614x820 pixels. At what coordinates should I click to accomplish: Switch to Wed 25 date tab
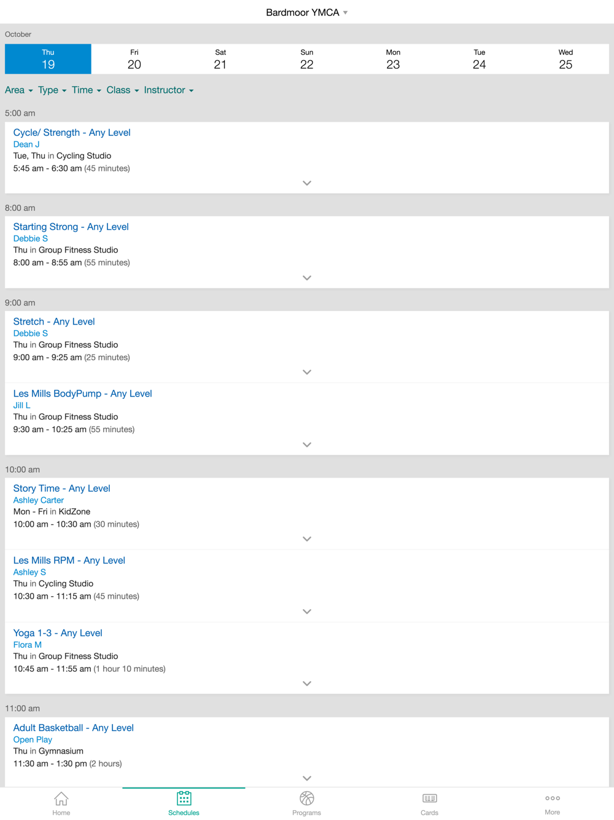pyautogui.click(x=565, y=59)
